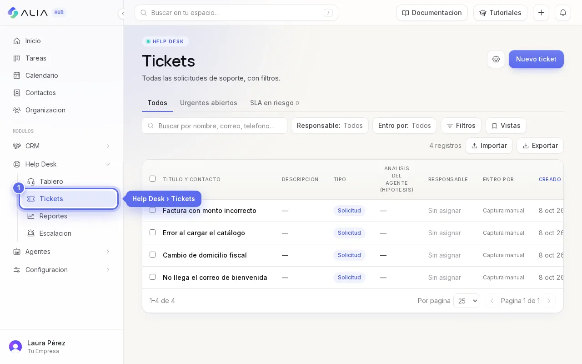Open the Responsable filter dropdown
This screenshot has width=582, height=364.
point(330,126)
